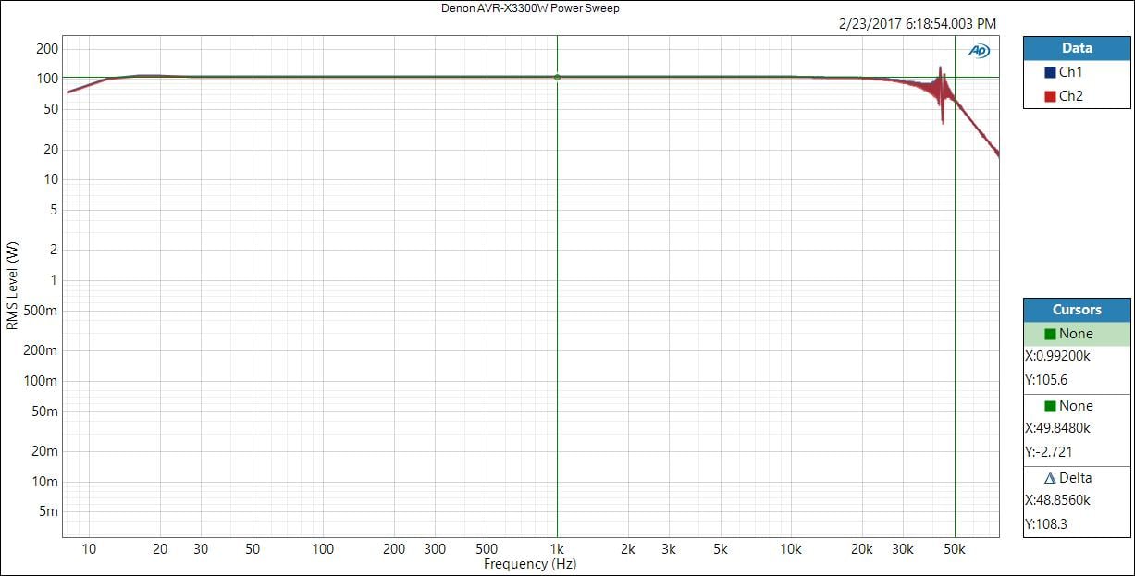Click the red Ch2 color swatch
The width and height of the screenshot is (1135, 576).
1050,96
